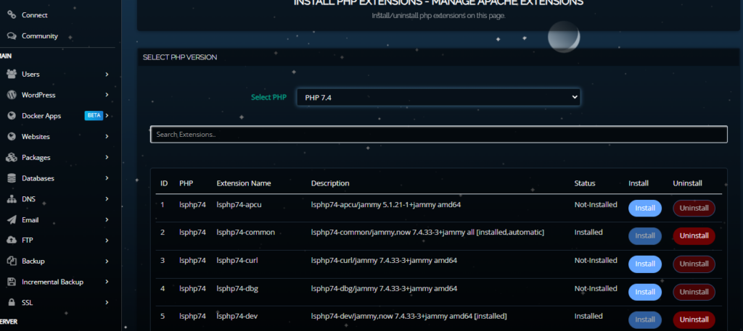Click the Email paper plane icon
The image size is (743, 331).
(x=12, y=220)
